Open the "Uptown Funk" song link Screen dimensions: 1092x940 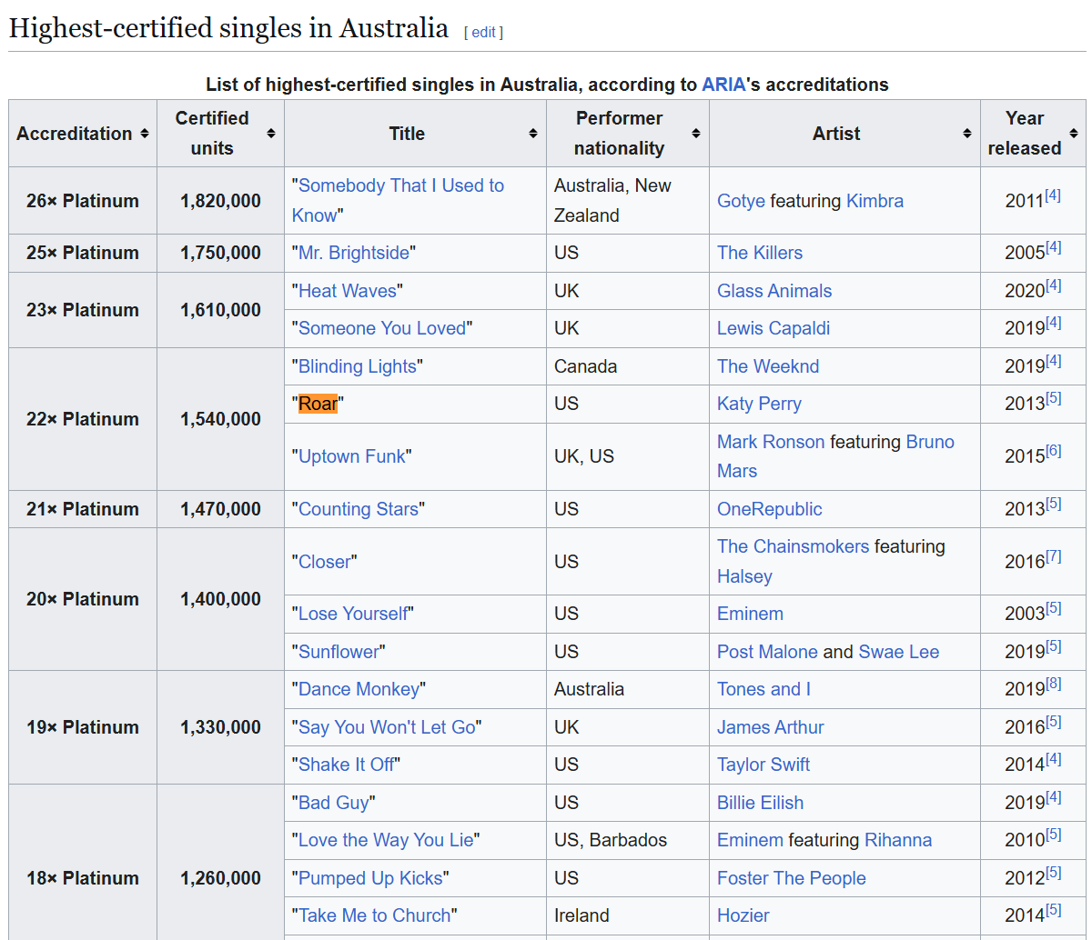352,456
